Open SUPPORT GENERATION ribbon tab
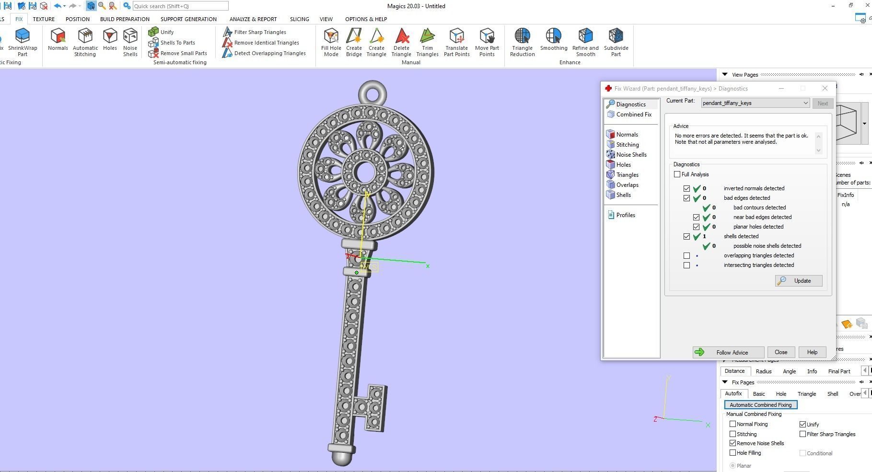Image resolution: width=872 pixels, height=472 pixels. pos(188,19)
